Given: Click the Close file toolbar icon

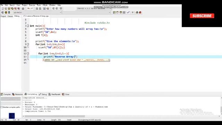Looking at the screenshot, I should pyautogui.click(x=15, y=9).
